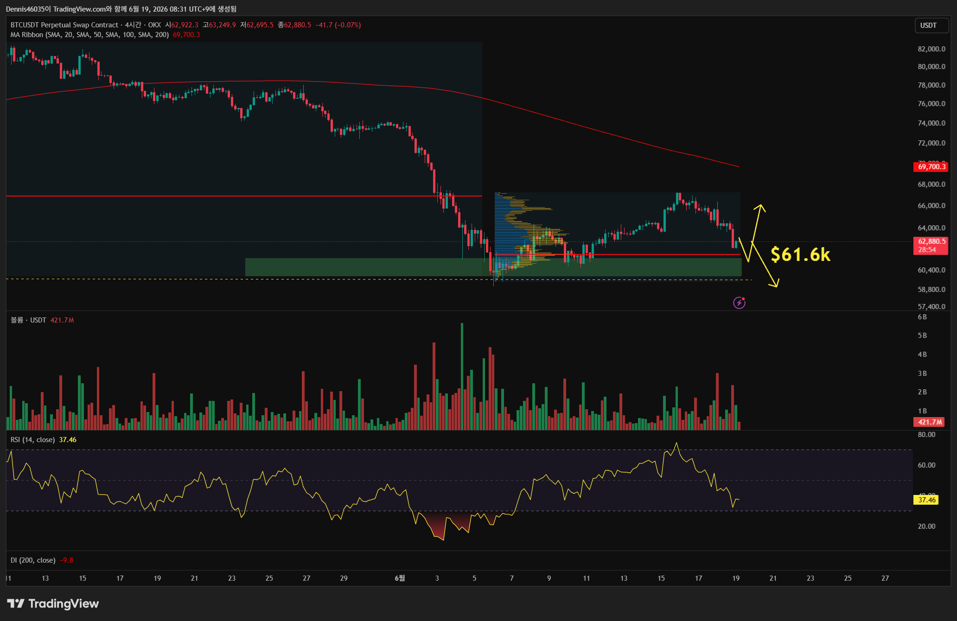Screen dimensions: 957x621
Task: Open the USDT currency selector
Action: [x=931, y=25]
